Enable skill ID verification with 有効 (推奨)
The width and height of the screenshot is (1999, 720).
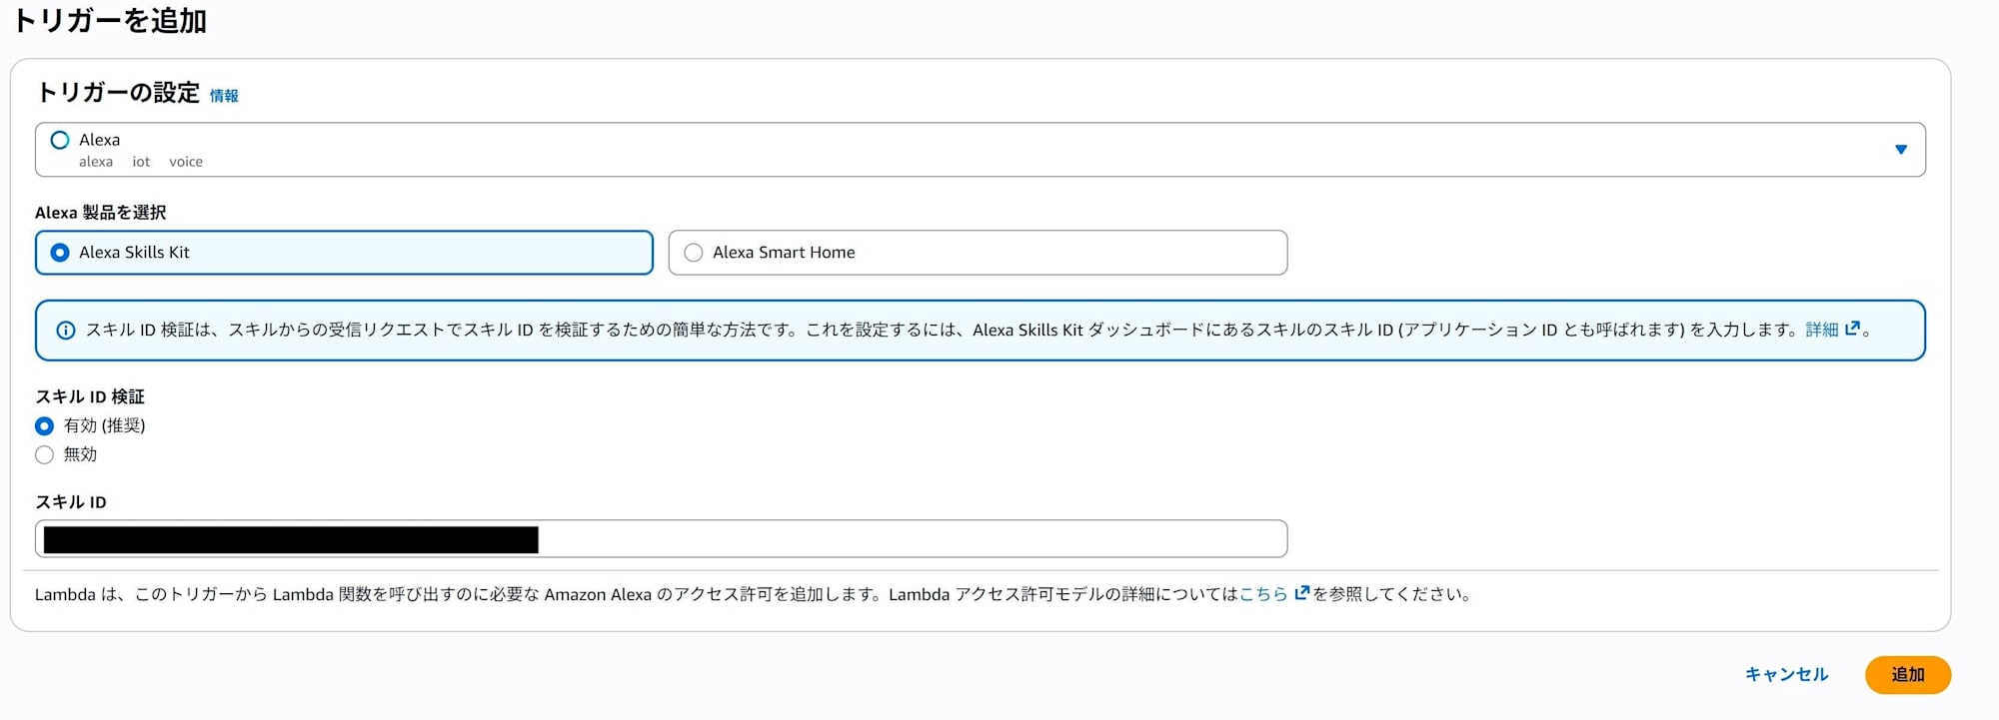click(x=45, y=426)
